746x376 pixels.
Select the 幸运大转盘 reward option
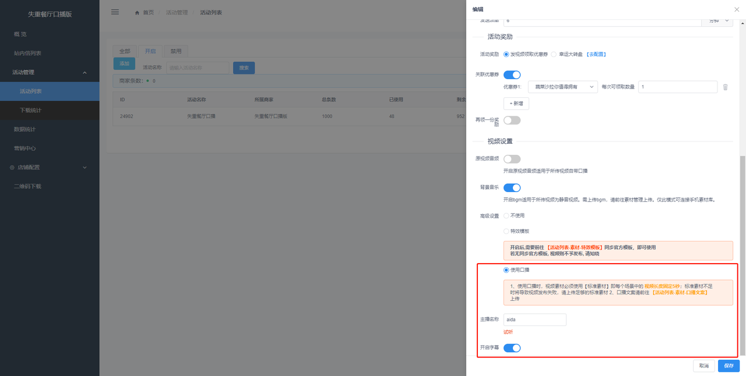[x=554, y=54]
